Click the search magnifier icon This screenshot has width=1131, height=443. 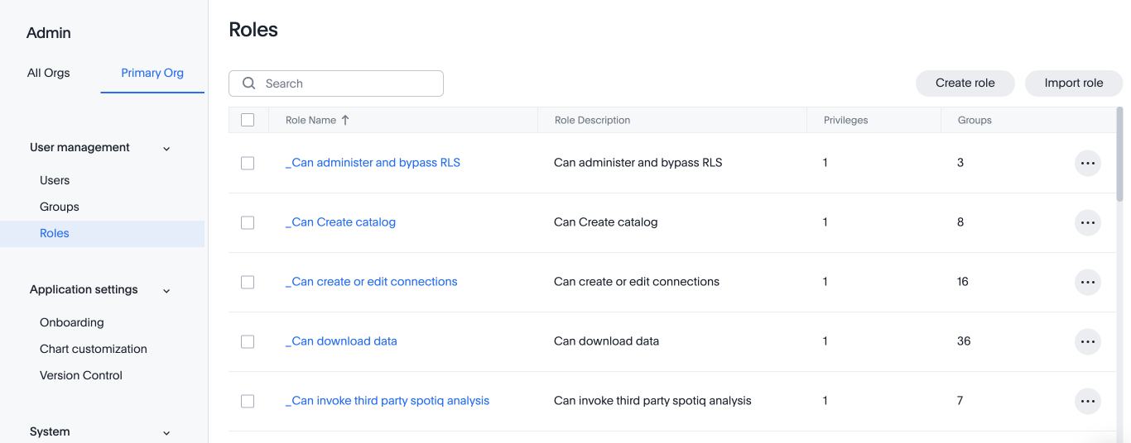[x=248, y=83]
